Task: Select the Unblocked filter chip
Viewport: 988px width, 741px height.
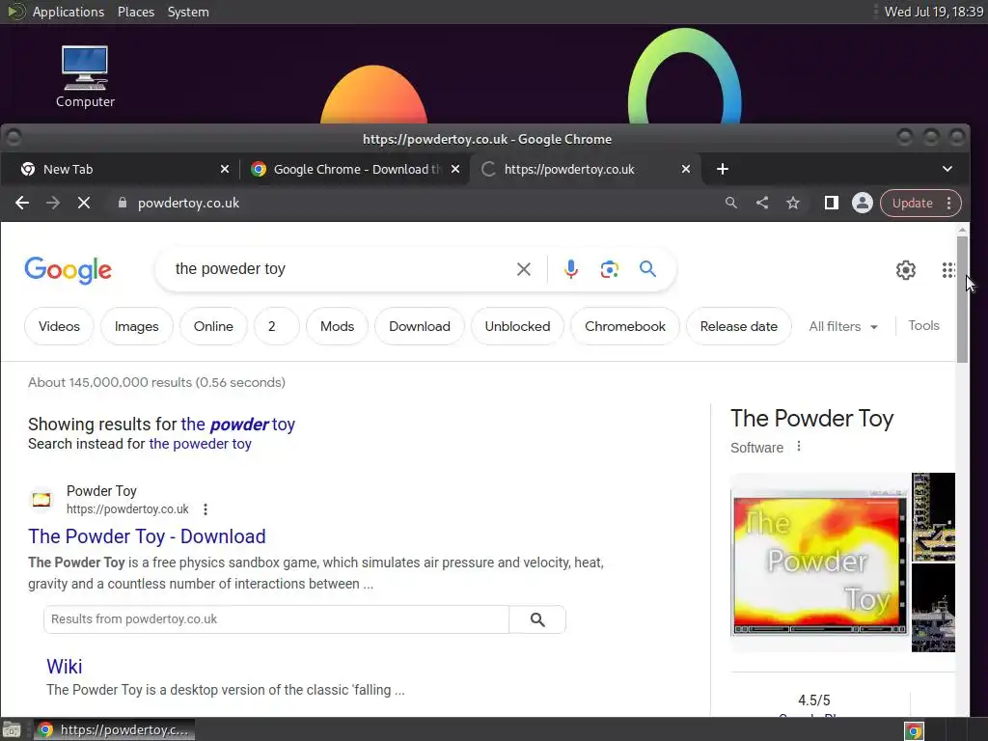Action: point(517,326)
